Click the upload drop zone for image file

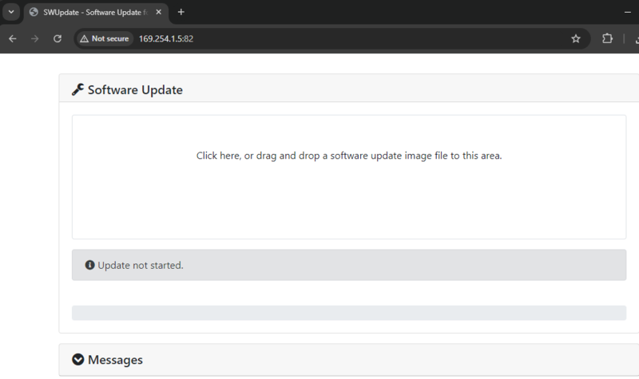349,177
